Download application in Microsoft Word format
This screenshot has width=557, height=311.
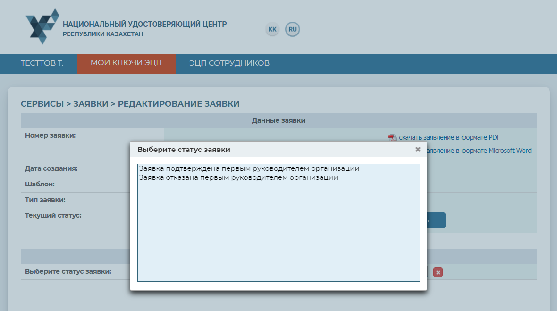[478, 151]
